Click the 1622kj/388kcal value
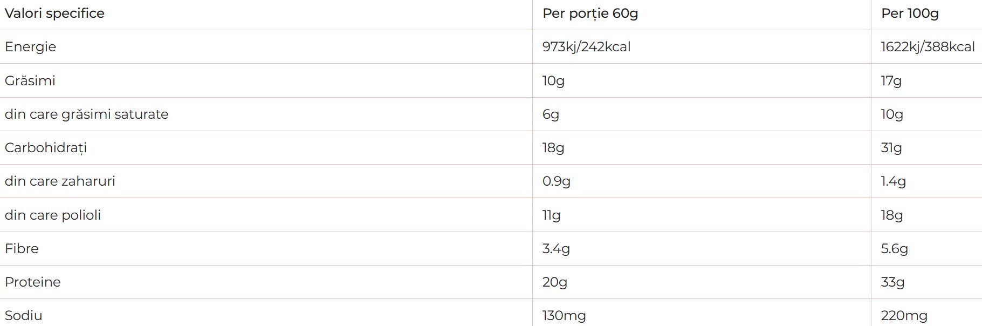This screenshot has height=326, width=982. point(928,47)
